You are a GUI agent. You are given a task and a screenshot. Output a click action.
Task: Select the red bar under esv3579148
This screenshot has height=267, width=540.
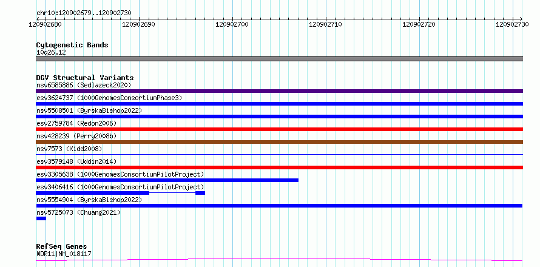pos(279,167)
